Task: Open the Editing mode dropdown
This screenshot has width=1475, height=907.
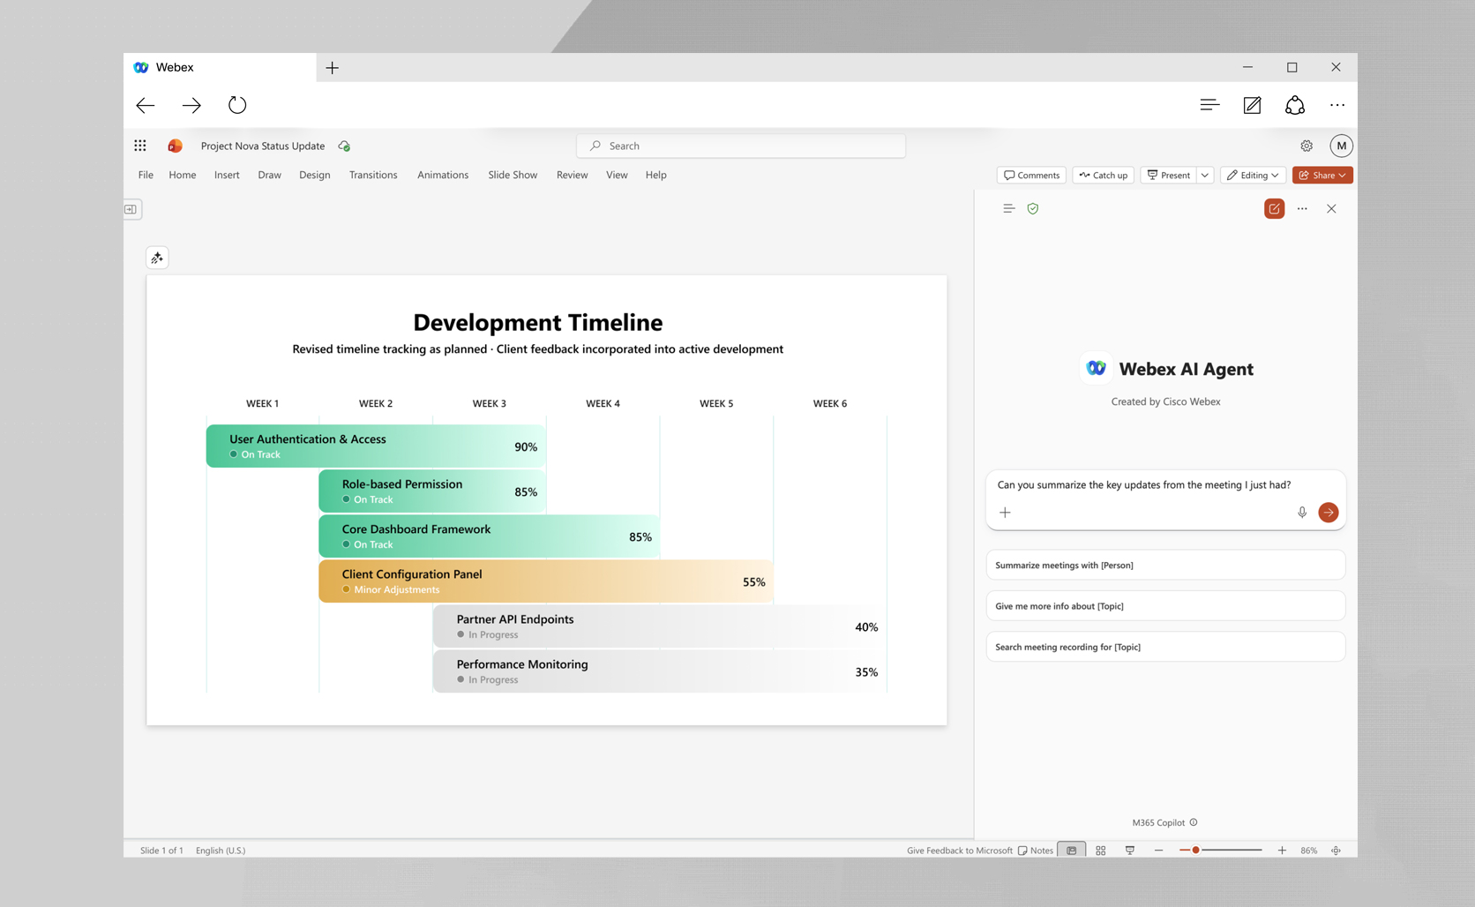Action: coord(1253,175)
